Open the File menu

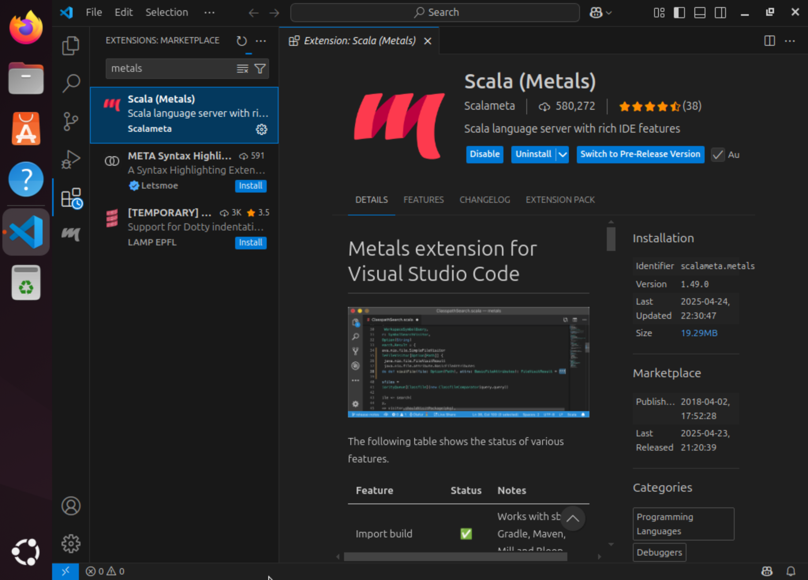pos(94,13)
